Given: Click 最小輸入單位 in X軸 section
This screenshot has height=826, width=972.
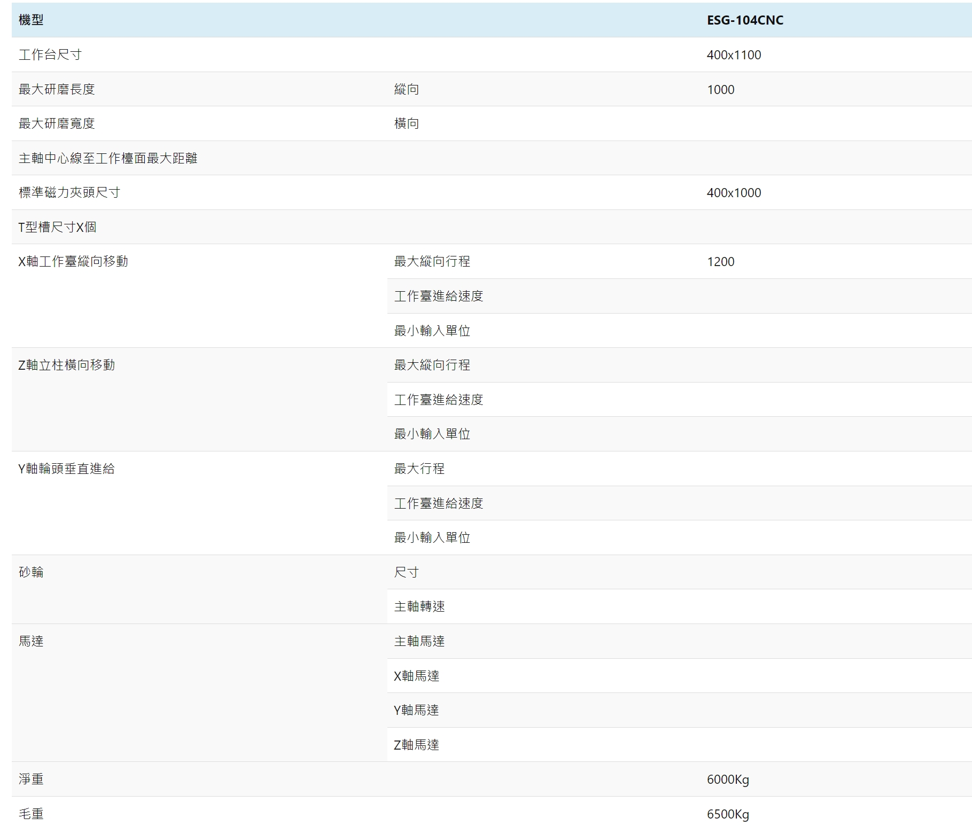Looking at the screenshot, I should point(432,331).
